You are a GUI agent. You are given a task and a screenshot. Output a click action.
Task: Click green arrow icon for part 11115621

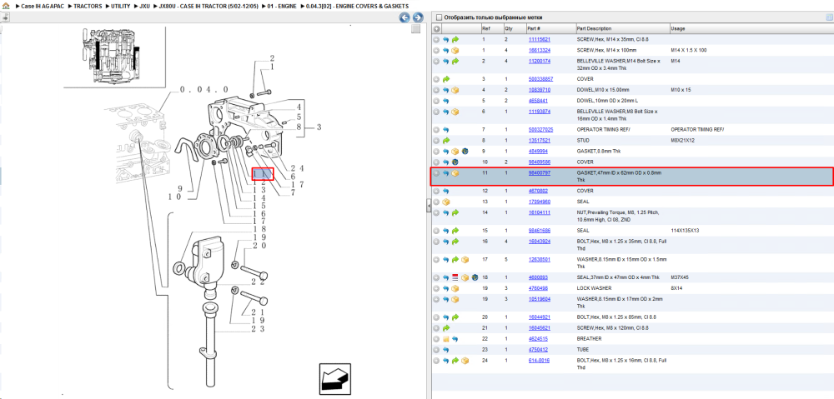pos(455,40)
